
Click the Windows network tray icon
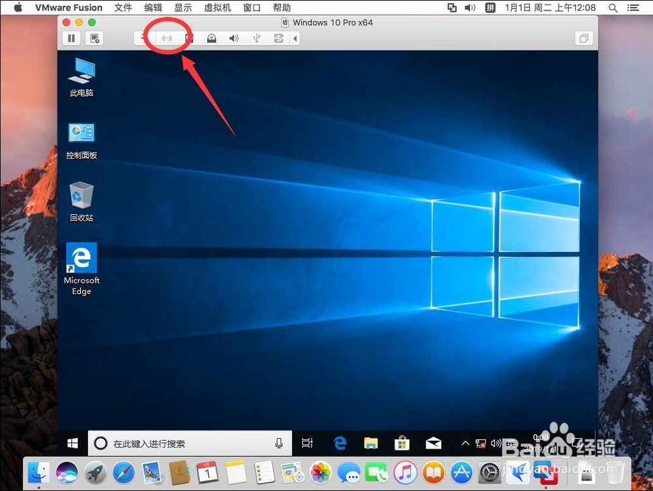[x=481, y=443]
